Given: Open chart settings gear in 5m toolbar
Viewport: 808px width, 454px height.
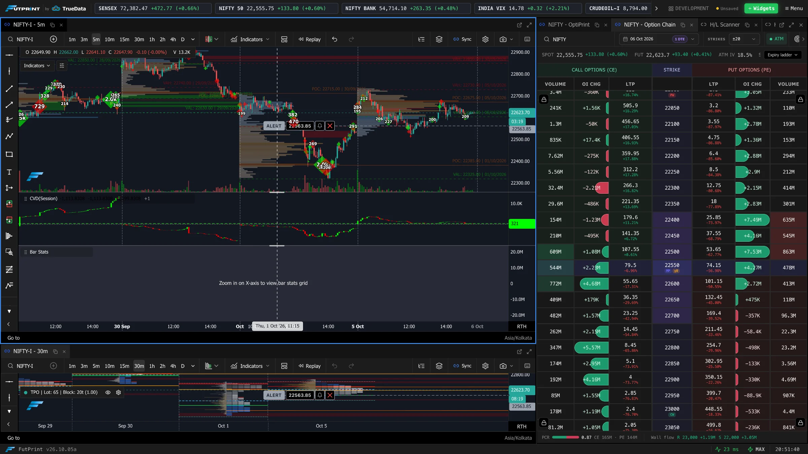Looking at the screenshot, I should [485, 39].
